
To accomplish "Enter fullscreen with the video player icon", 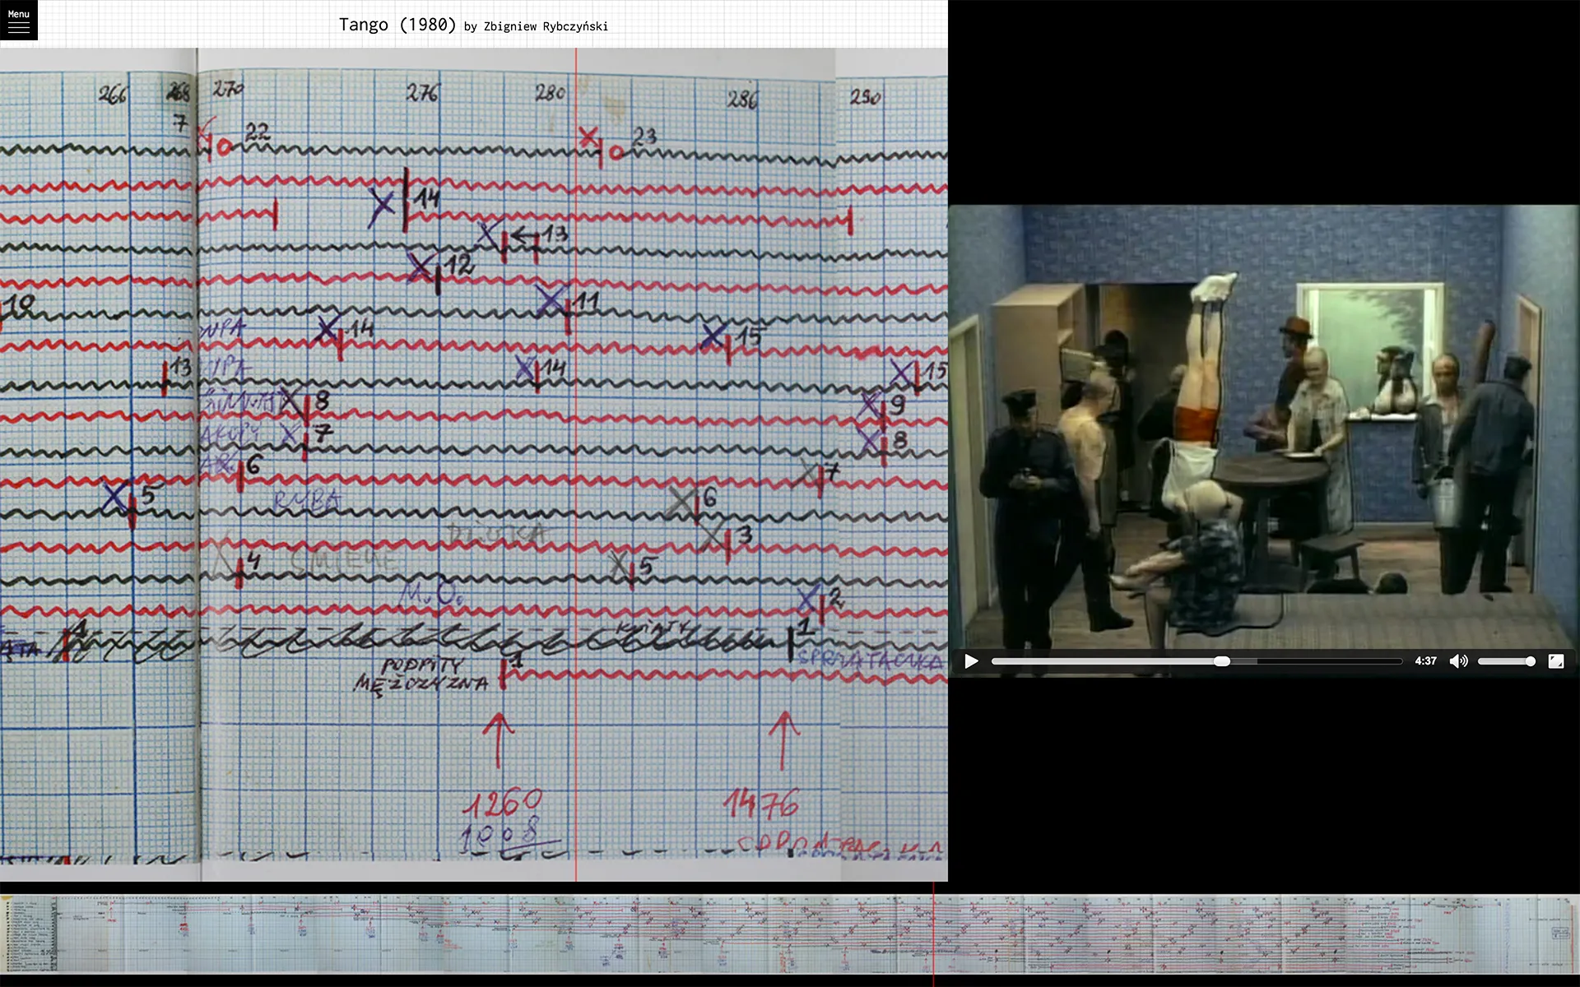I will (x=1555, y=661).
